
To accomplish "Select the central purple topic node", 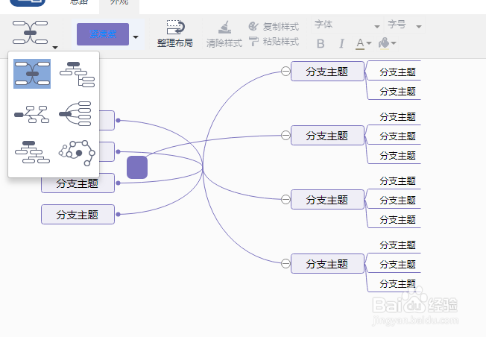I will pos(137,168).
